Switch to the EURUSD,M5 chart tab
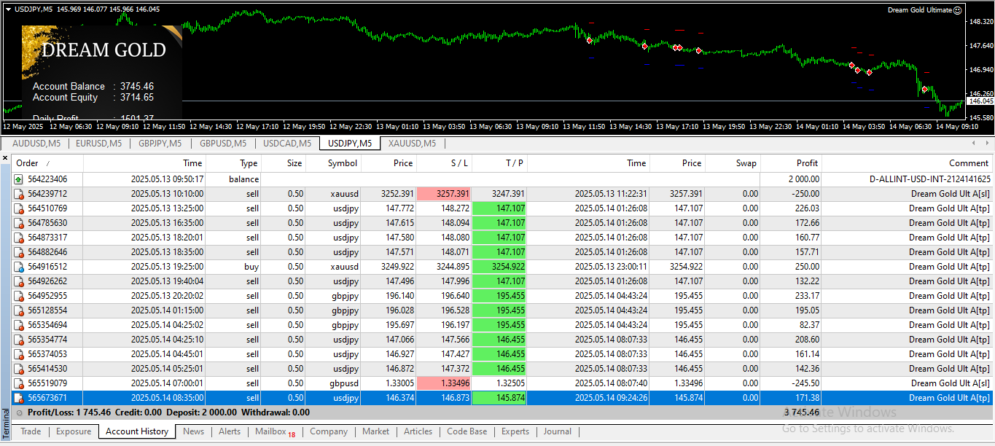 [x=99, y=144]
